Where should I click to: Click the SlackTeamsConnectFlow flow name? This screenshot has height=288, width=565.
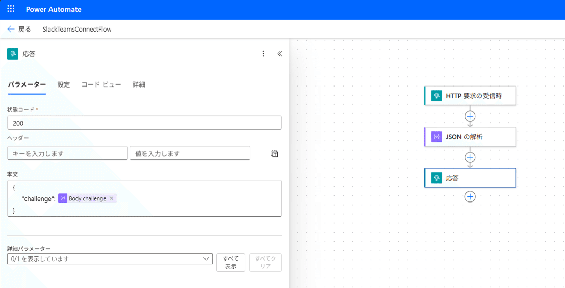pos(77,30)
